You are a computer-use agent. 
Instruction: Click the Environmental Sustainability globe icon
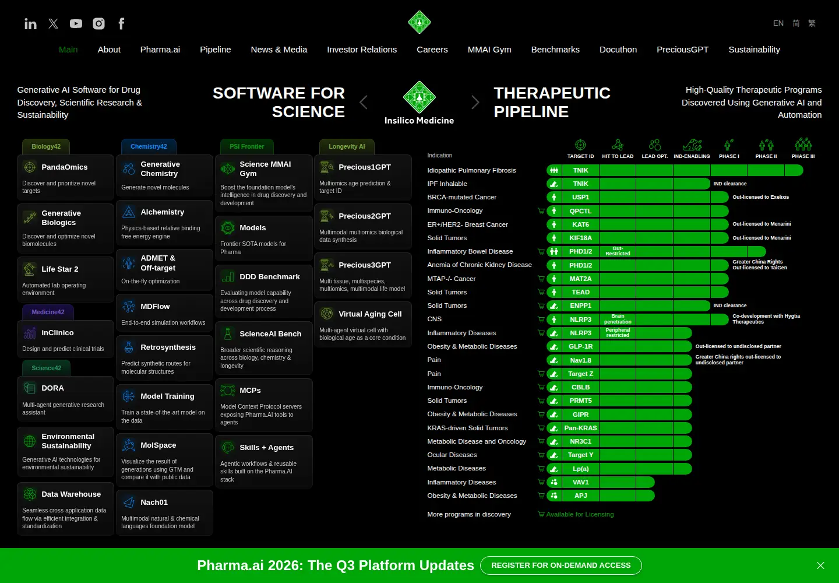[30, 441]
